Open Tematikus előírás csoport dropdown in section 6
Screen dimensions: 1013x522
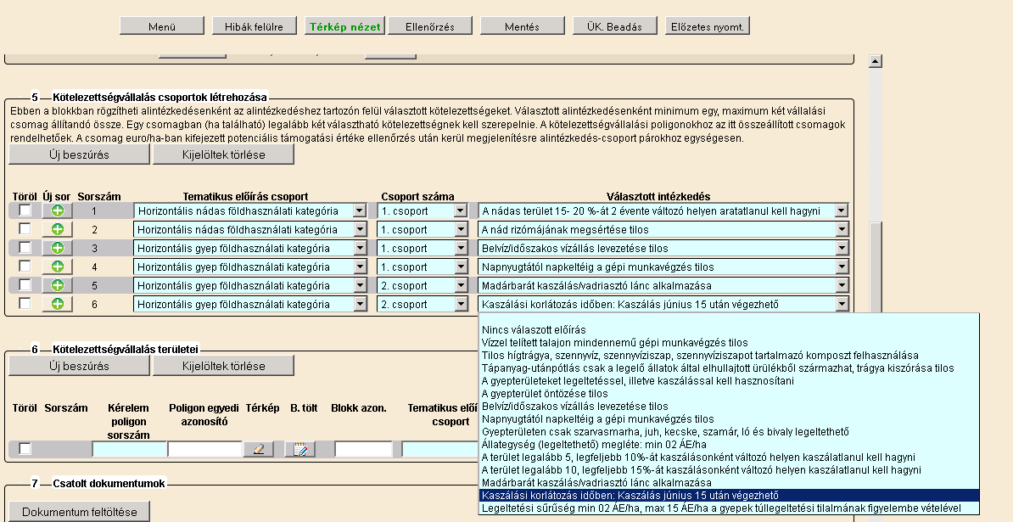(440, 449)
